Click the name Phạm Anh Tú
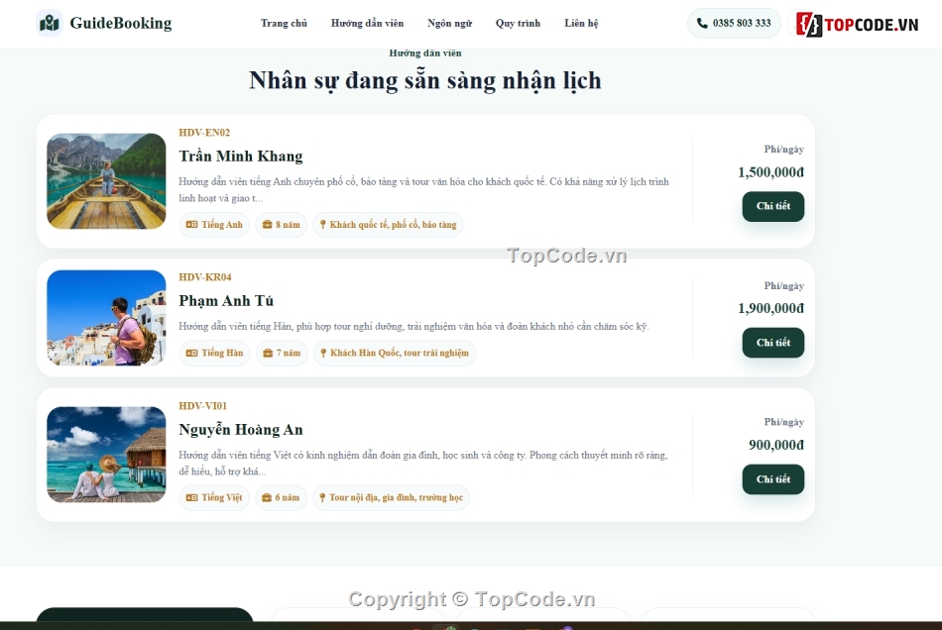Viewport: 942px width, 630px height. tap(226, 301)
